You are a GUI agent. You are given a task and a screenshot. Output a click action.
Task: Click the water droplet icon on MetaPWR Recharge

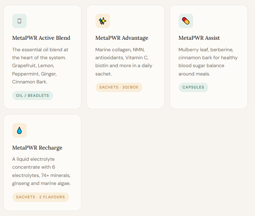20,130
